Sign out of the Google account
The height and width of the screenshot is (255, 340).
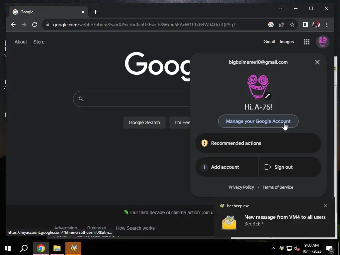tap(290, 167)
